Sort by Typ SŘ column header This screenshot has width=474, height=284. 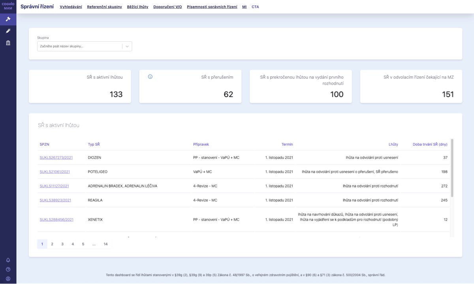[x=94, y=145]
